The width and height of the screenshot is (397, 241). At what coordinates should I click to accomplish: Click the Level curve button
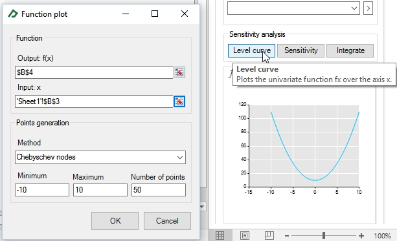point(251,50)
